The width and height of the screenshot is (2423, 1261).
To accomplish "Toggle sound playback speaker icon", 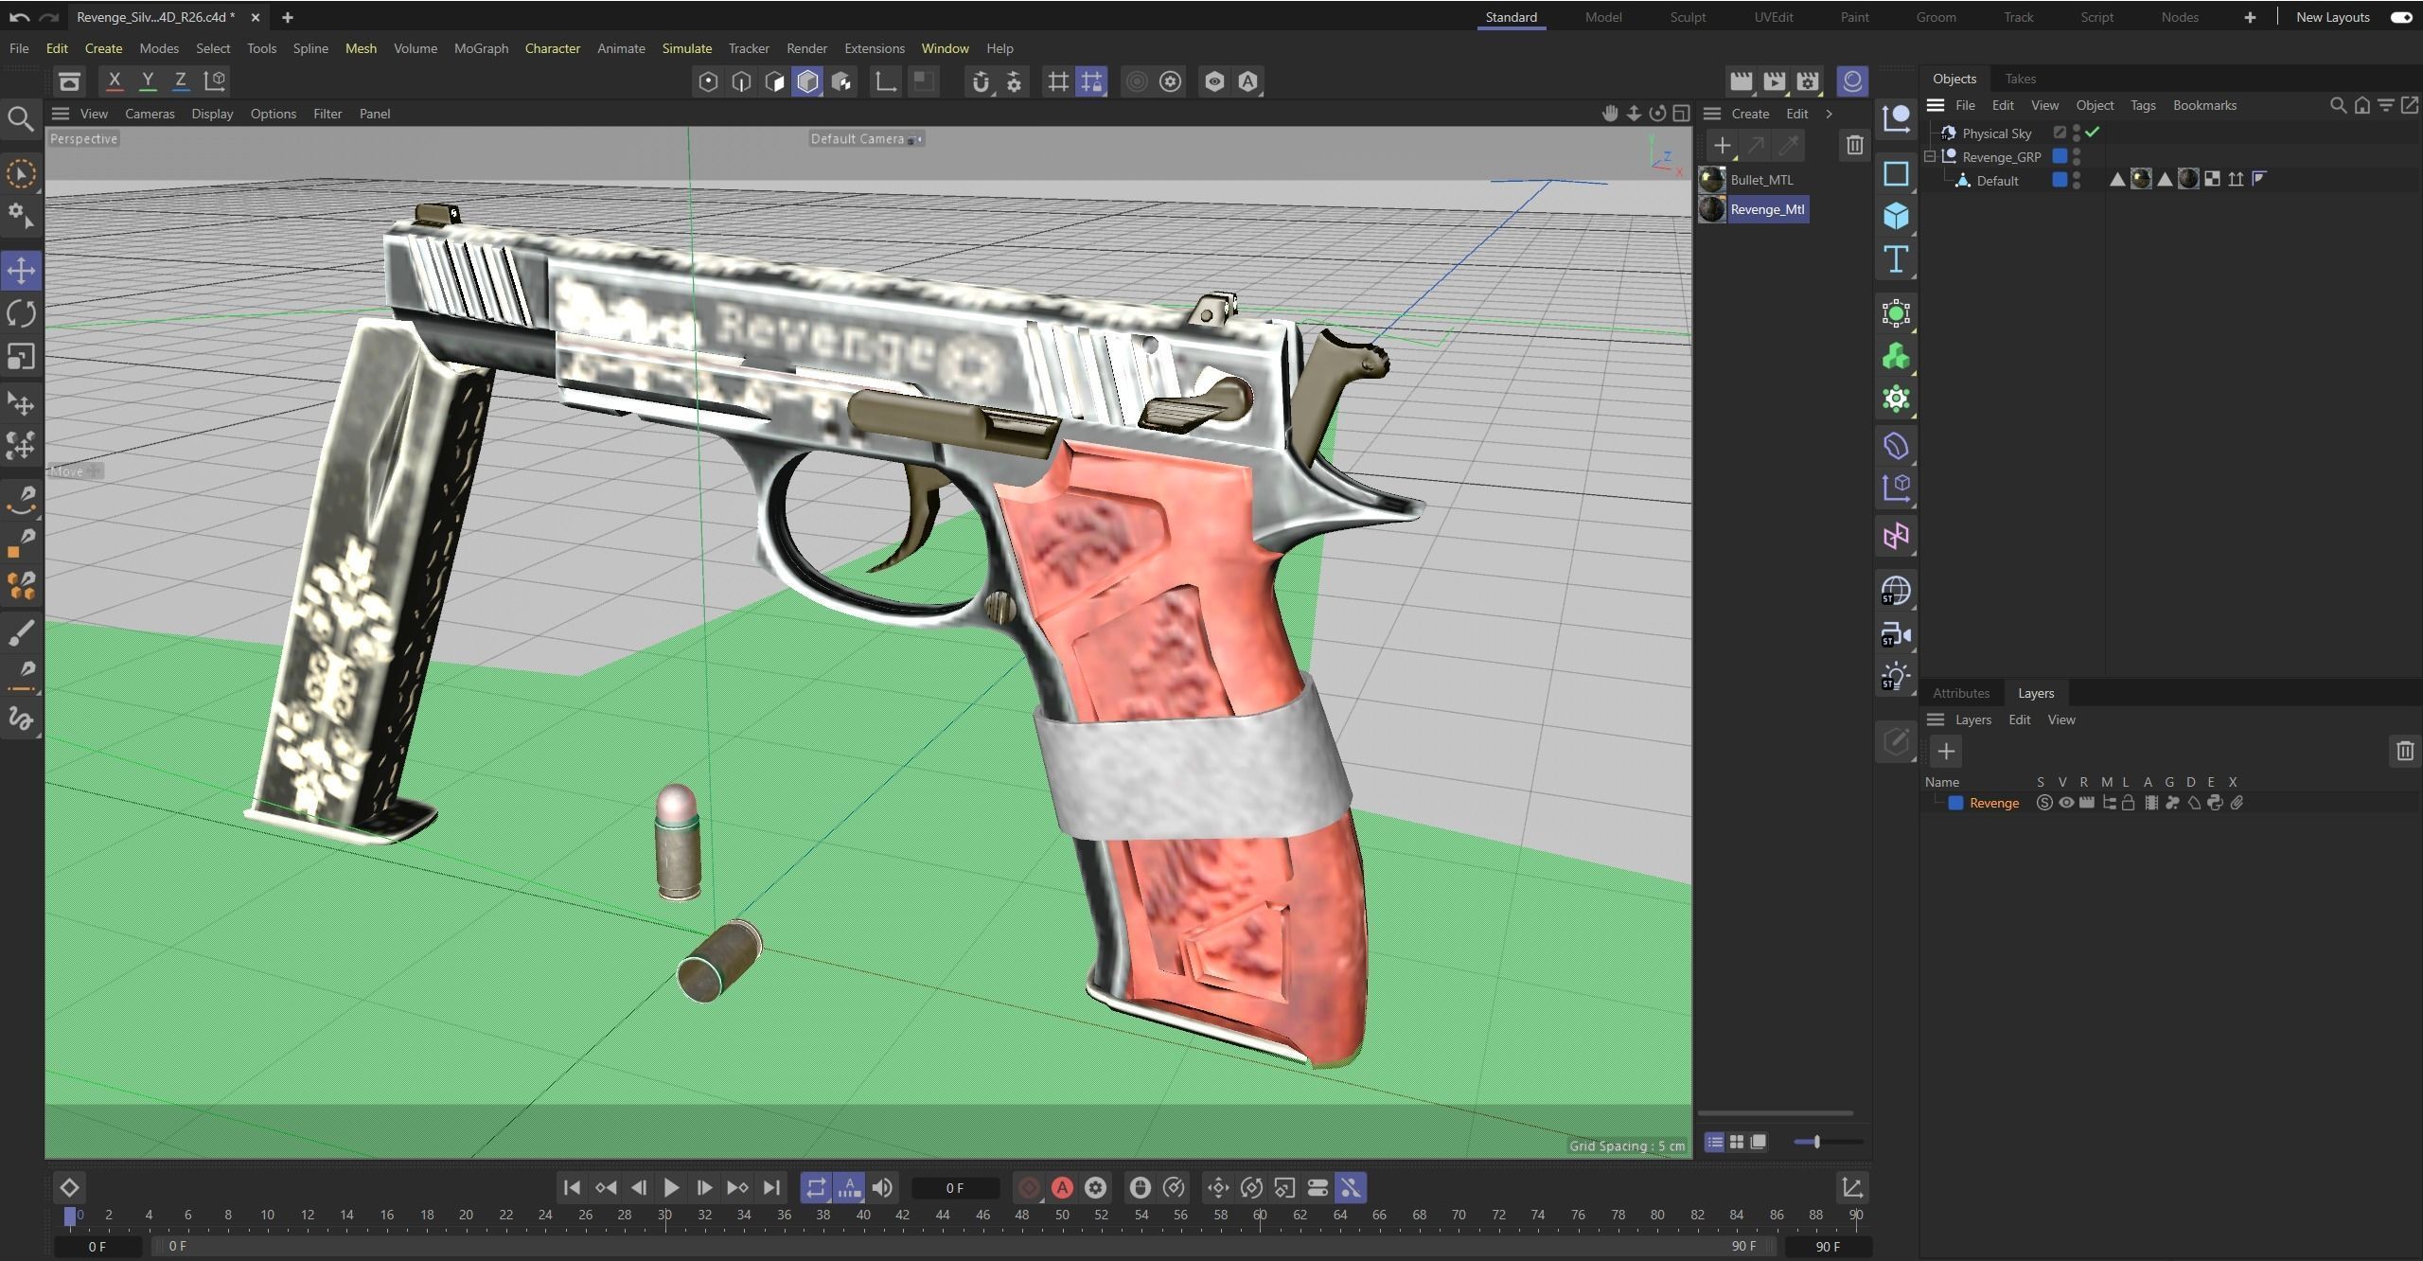I will coord(882,1188).
